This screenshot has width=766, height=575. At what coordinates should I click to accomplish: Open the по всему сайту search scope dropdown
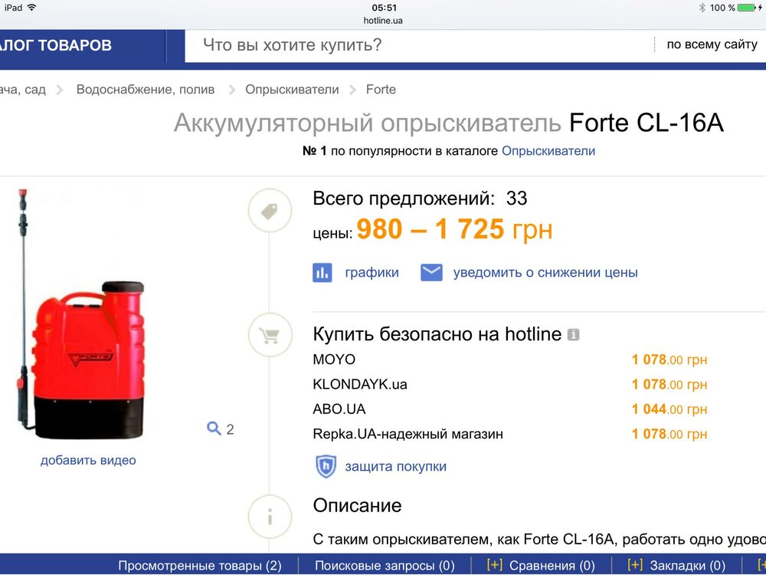pos(712,44)
